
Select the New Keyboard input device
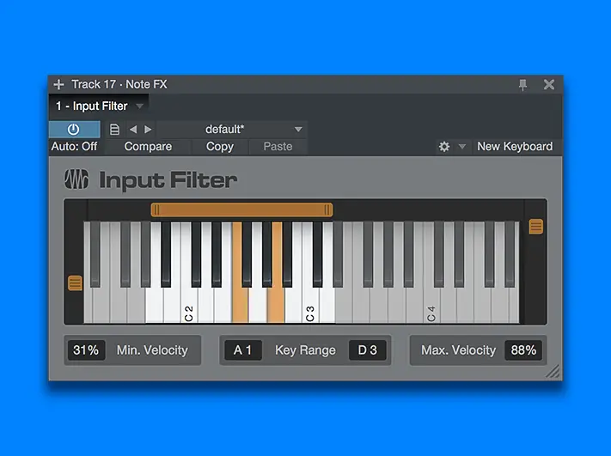pyautogui.click(x=515, y=147)
